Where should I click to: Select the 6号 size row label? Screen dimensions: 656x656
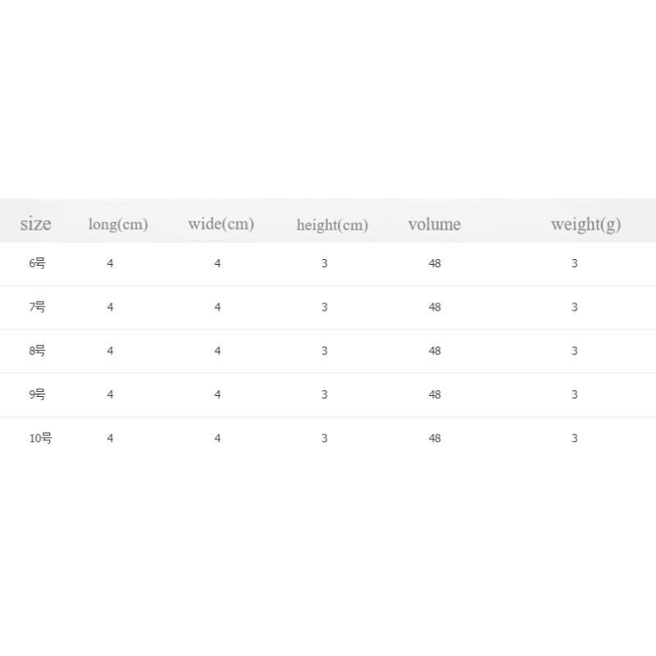tap(37, 263)
